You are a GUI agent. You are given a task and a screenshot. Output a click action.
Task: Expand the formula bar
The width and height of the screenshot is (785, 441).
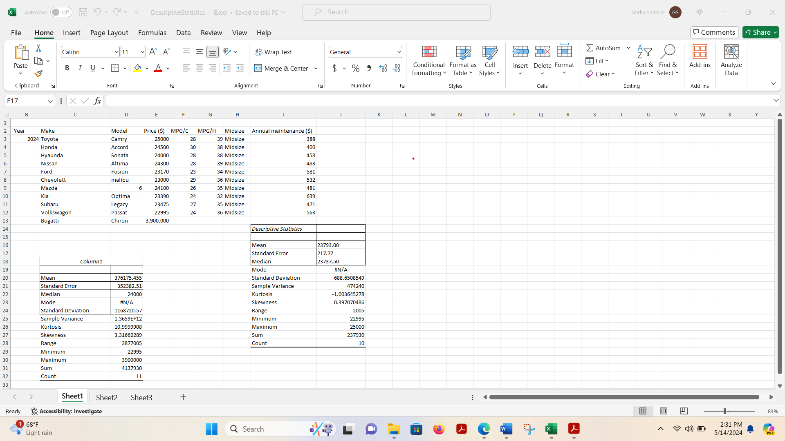coord(776,100)
